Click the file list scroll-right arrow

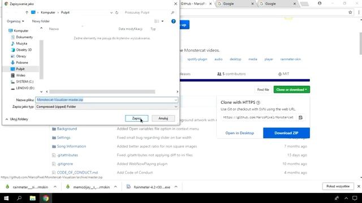click(177, 92)
